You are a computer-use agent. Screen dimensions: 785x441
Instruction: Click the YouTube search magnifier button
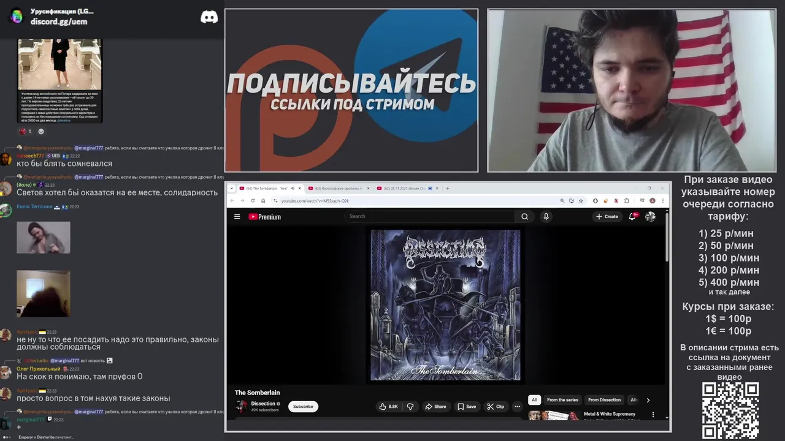coord(524,216)
